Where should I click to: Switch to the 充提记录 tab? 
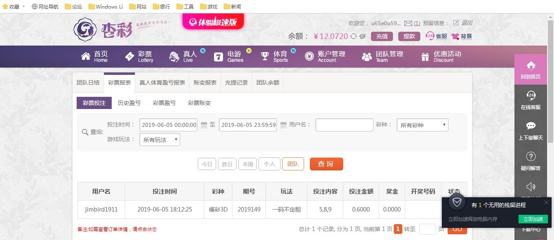pyautogui.click(x=236, y=83)
